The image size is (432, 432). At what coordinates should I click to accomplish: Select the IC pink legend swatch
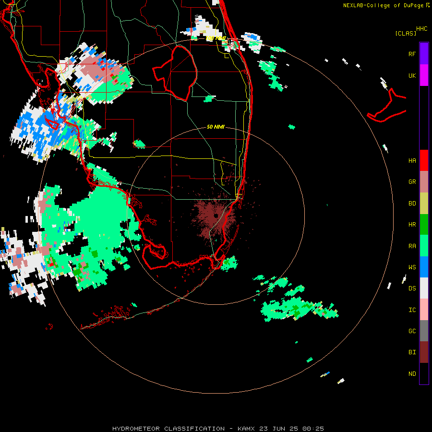tap(424, 310)
